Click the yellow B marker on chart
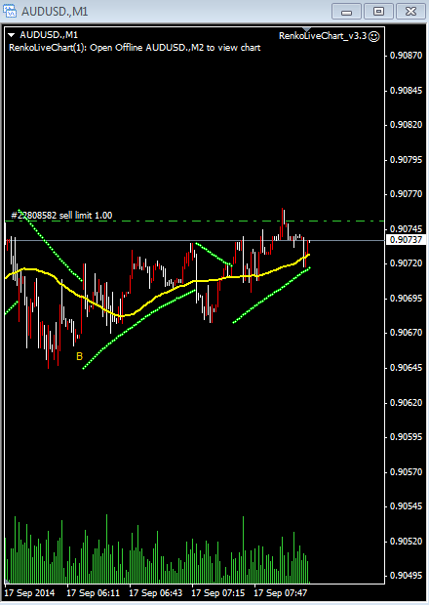The width and height of the screenshot is (429, 605). point(79,356)
